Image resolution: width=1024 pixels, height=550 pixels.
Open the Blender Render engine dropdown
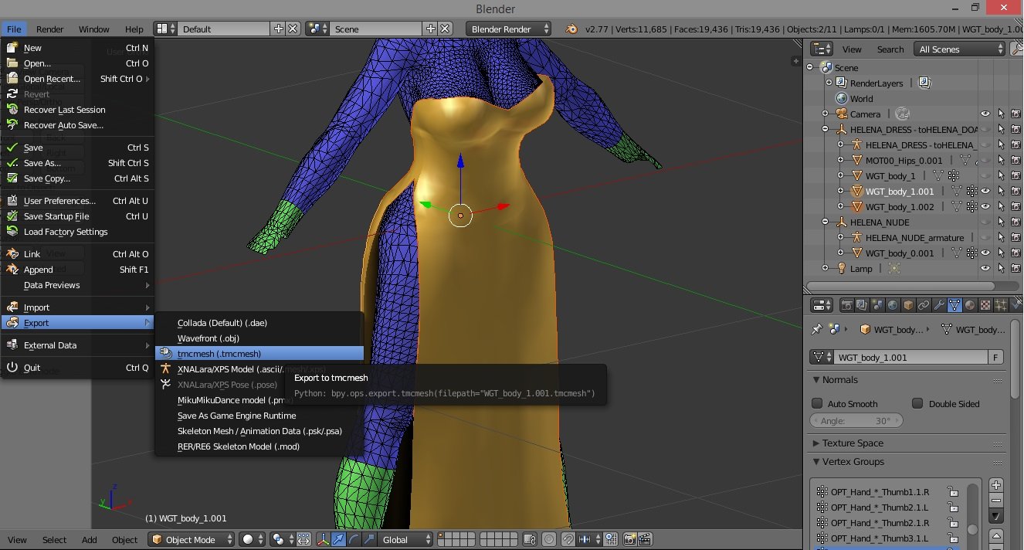[x=508, y=29]
